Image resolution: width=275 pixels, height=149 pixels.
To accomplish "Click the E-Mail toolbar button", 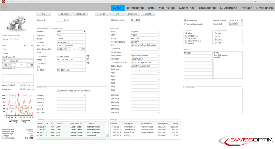I will 102,14.
